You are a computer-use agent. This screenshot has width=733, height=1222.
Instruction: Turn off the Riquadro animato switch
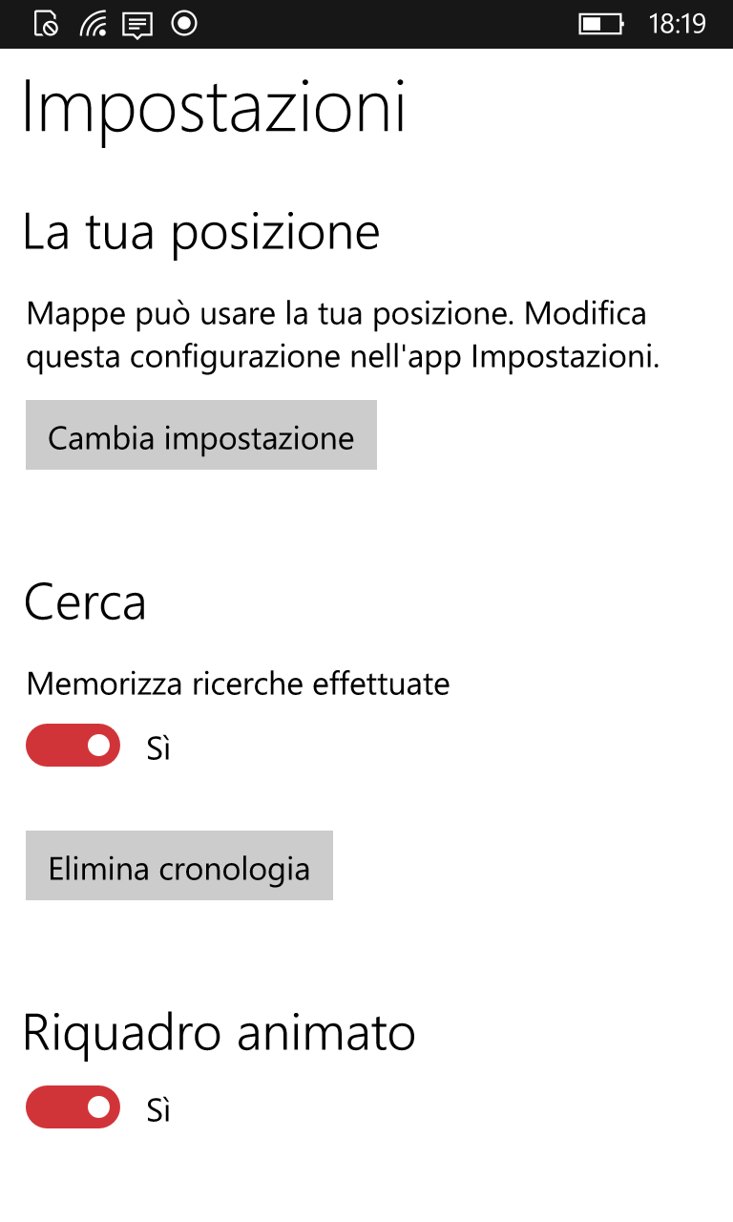[73, 1107]
